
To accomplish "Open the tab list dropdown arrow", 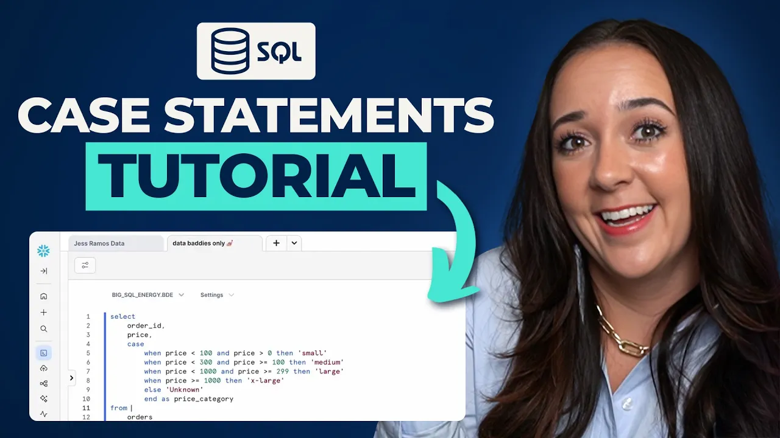I will pos(294,243).
